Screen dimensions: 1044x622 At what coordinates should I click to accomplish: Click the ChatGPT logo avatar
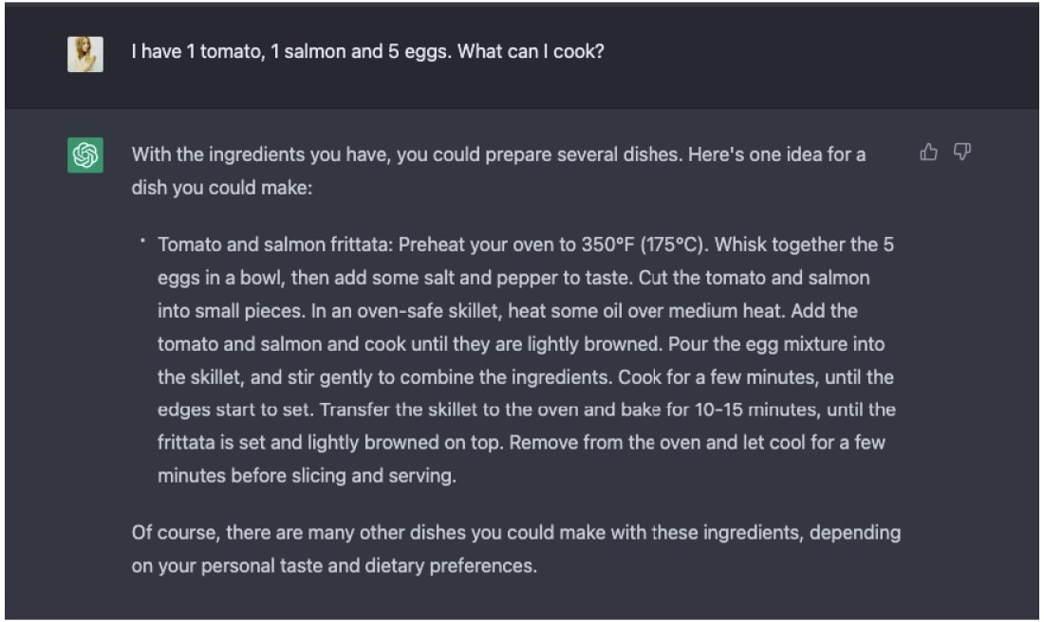coord(85,155)
